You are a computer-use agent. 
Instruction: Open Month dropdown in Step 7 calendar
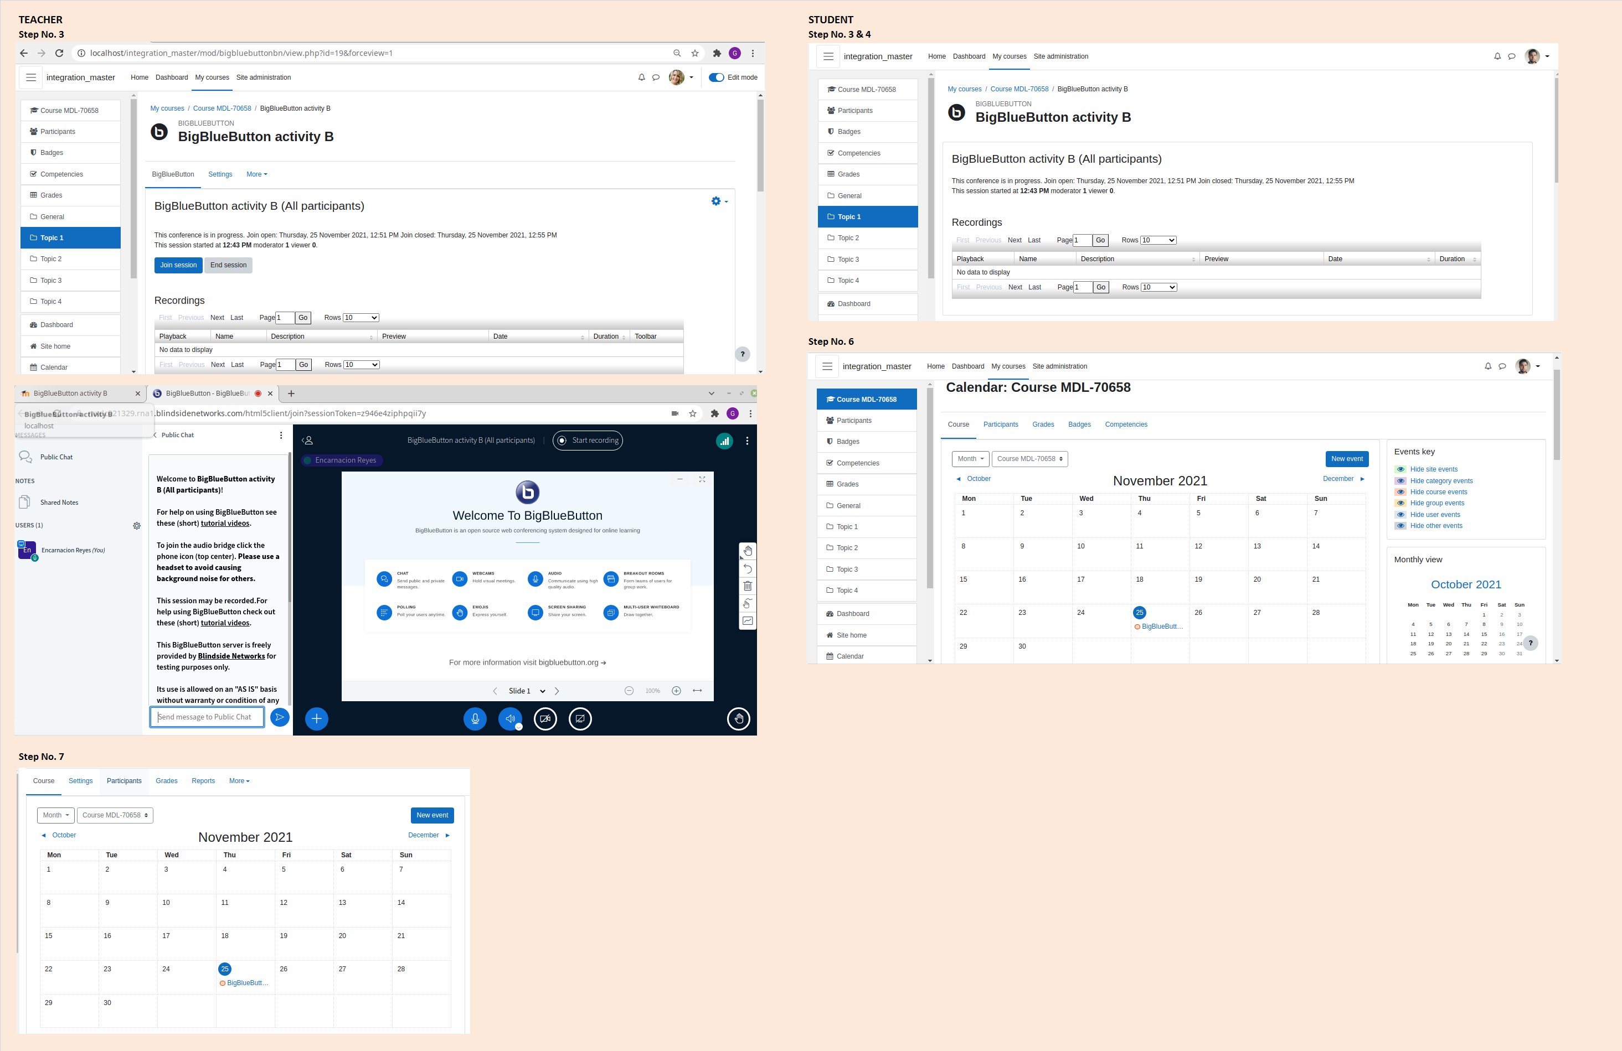tap(56, 815)
